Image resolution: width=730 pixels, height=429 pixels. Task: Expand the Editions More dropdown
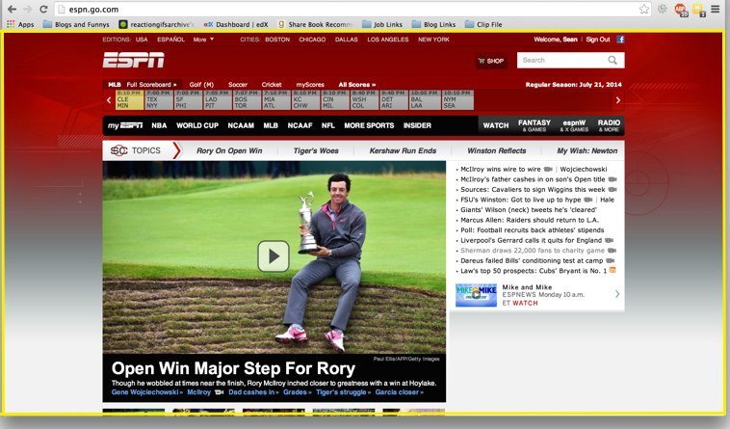(203, 40)
